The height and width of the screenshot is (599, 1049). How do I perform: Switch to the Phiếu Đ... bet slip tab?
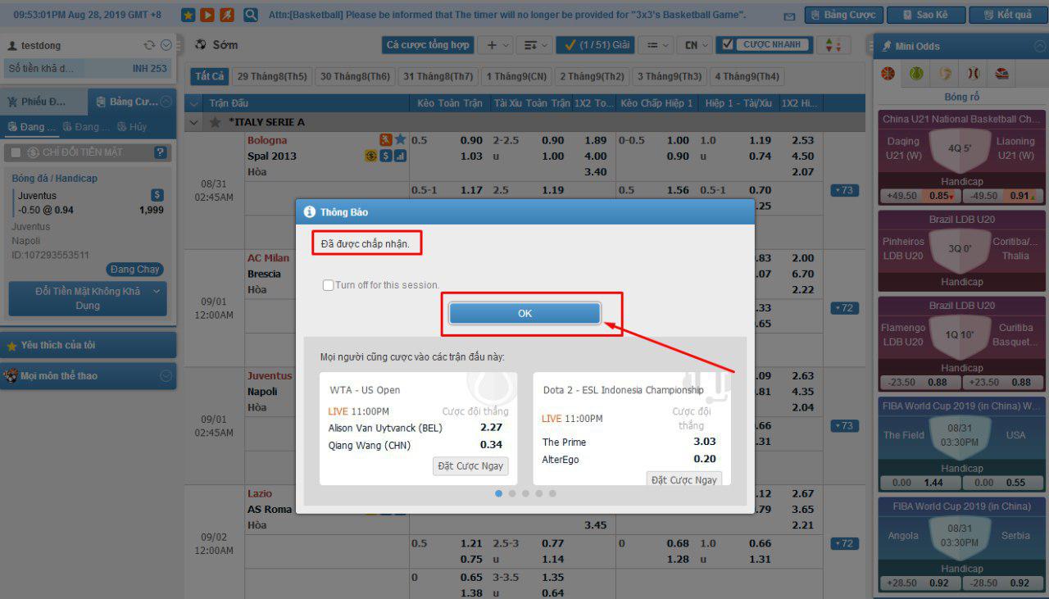[x=43, y=102]
